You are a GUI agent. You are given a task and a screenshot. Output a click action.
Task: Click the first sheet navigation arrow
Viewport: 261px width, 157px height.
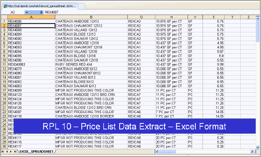point(3,151)
